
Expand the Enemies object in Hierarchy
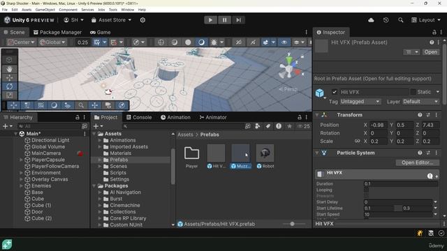pos(21,186)
